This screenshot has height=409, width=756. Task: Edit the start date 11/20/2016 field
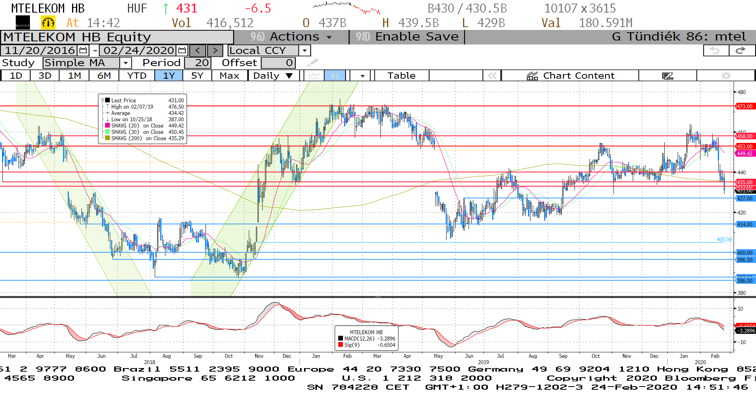pyautogui.click(x=39, y=50)
